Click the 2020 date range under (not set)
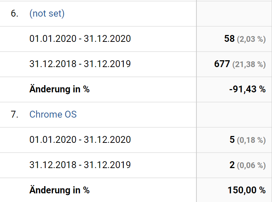Image resolution: width=272 pixels, height=202 pixels. (80, 39)
